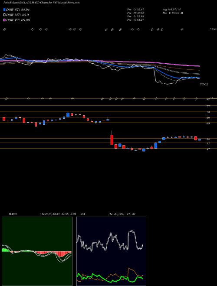This screenshot has width=217, height=286.
Task: Click the Pre L low price text
Action: [136, 16]
